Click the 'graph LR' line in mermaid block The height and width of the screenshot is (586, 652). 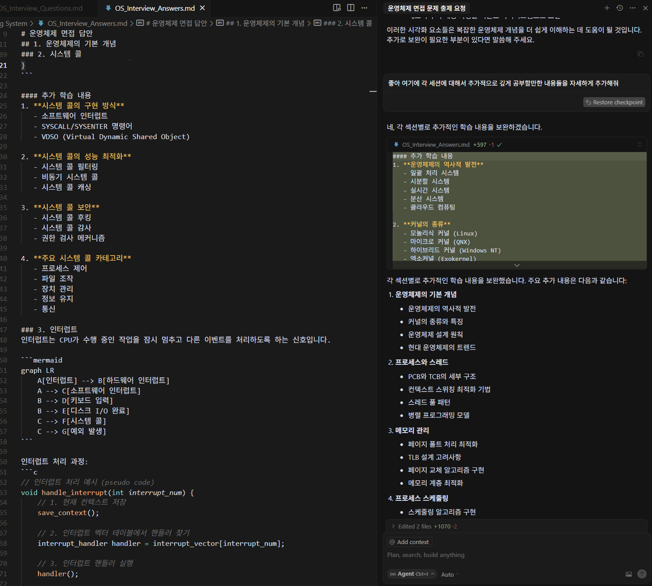[37, 371]
